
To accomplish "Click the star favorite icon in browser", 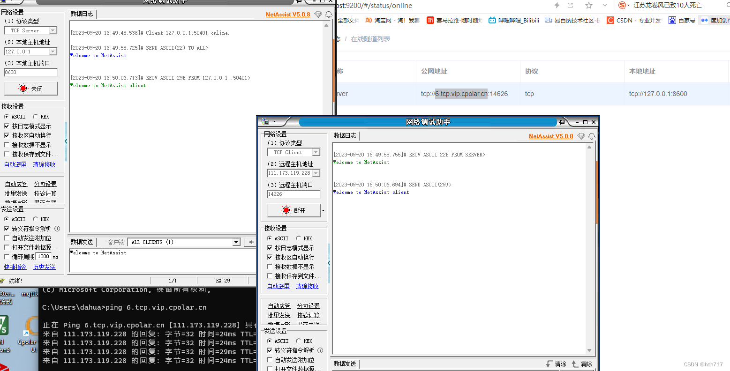I will point(589,5).
